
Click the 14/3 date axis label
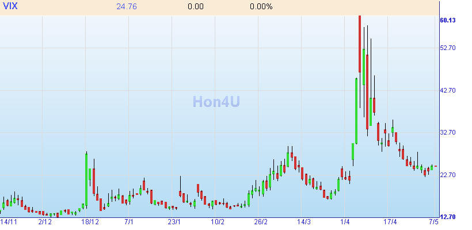coord(304,222)
